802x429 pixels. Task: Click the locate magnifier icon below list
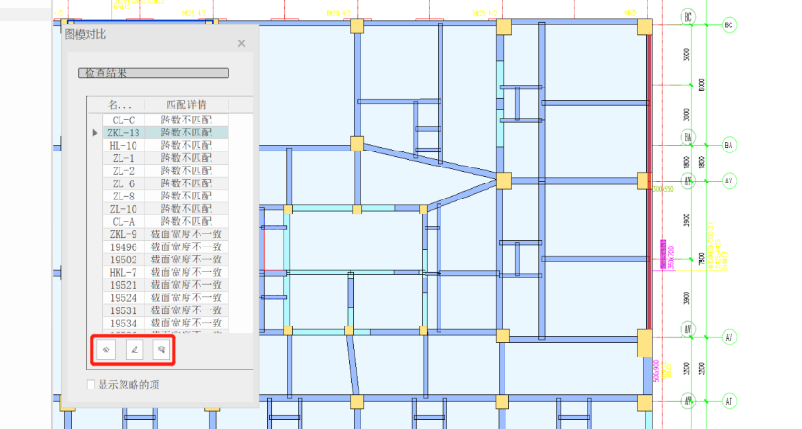162,350
